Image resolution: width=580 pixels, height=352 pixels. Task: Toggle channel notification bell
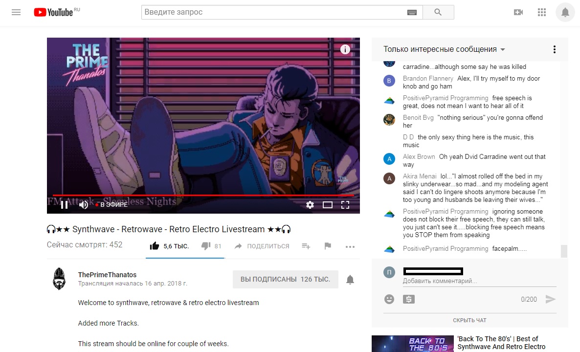click(x=350, y=280)
